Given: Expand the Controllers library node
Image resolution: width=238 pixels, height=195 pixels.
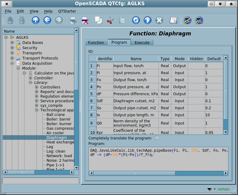Looking at the screenshot, I should tap(37, 87).
